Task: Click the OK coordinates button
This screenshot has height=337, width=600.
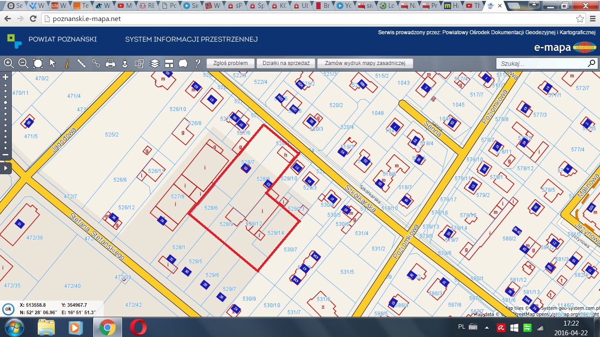Action: click(8, 308)
